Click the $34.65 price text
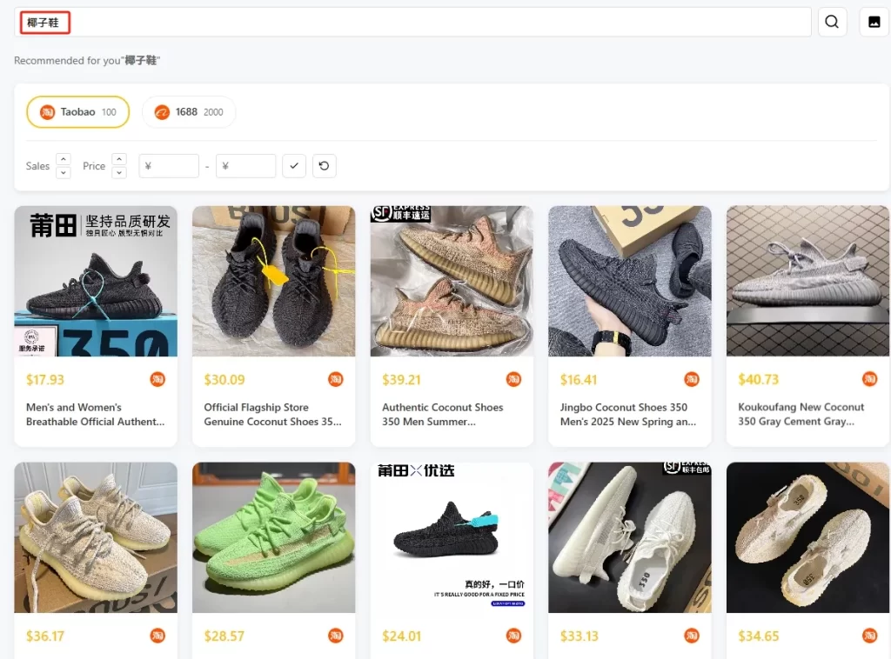 point(758,636)
